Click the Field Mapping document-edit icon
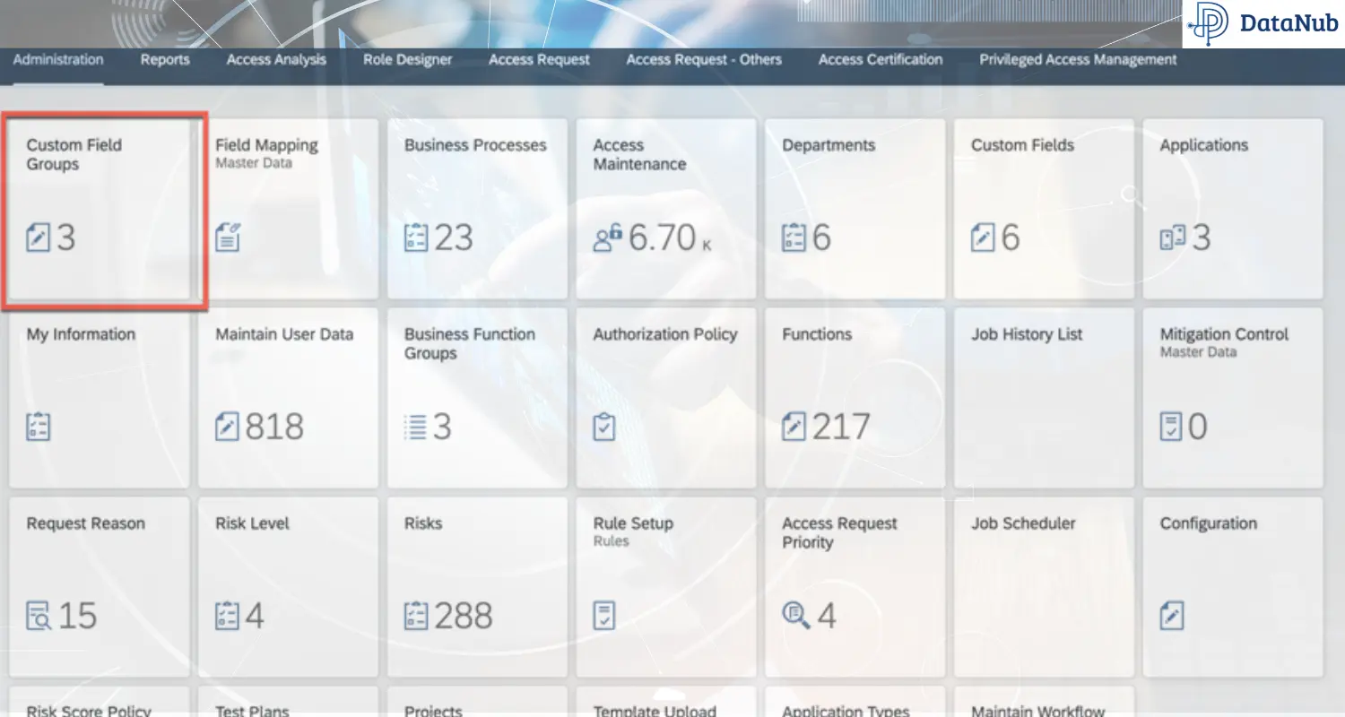This screenshot has height=717, width=1345. pyautogui.click(x=228, y=238)
